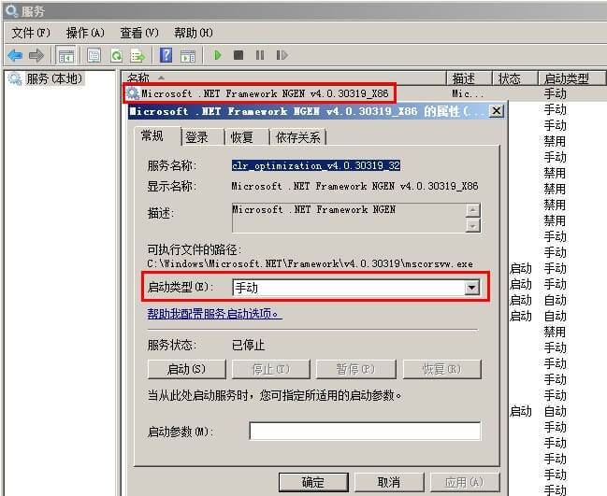Click the down arrow in the 描述 scrollbar
The height and width of the screenshot is (496, 607).
tap(473, 225)
